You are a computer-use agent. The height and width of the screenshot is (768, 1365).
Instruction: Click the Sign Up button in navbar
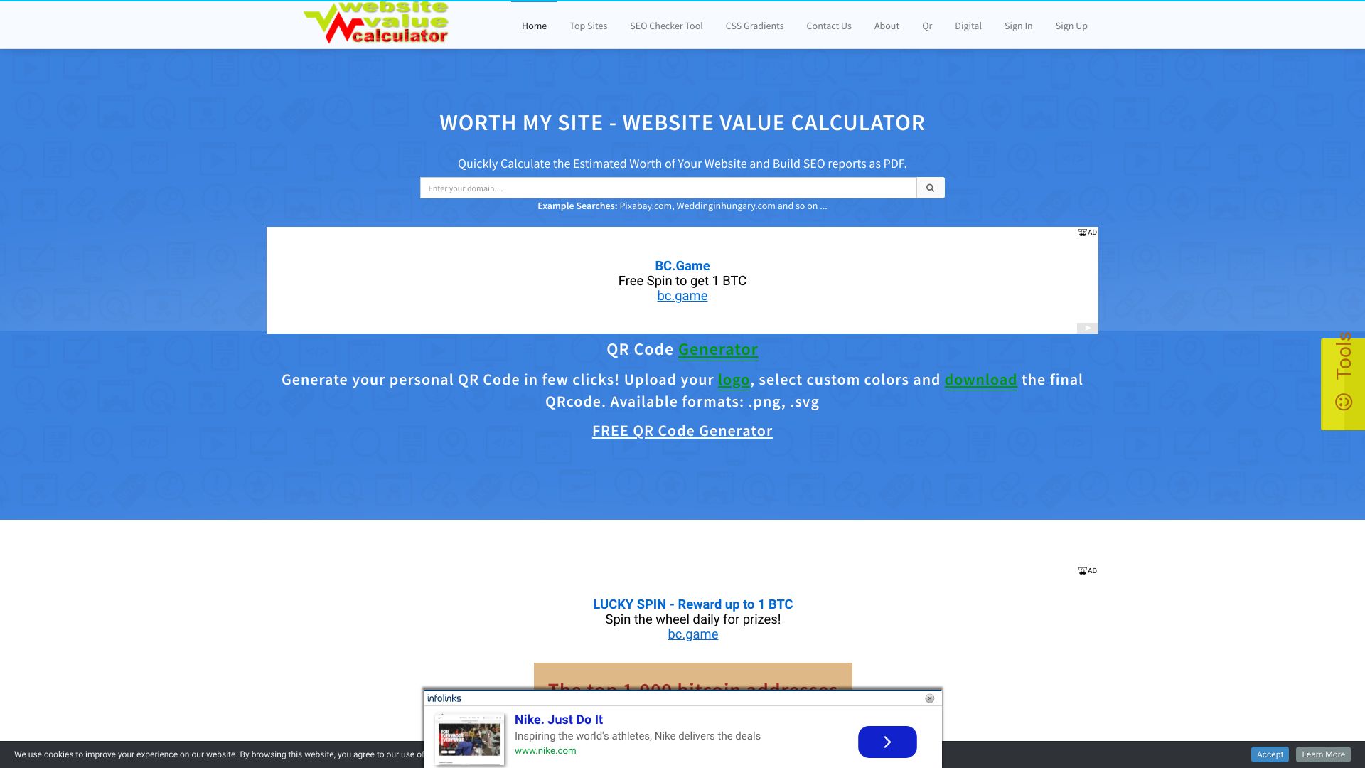[1071, 26]
